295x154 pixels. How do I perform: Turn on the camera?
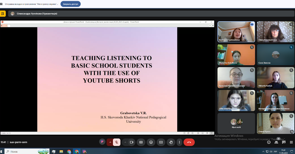click(x=131, y=142)
